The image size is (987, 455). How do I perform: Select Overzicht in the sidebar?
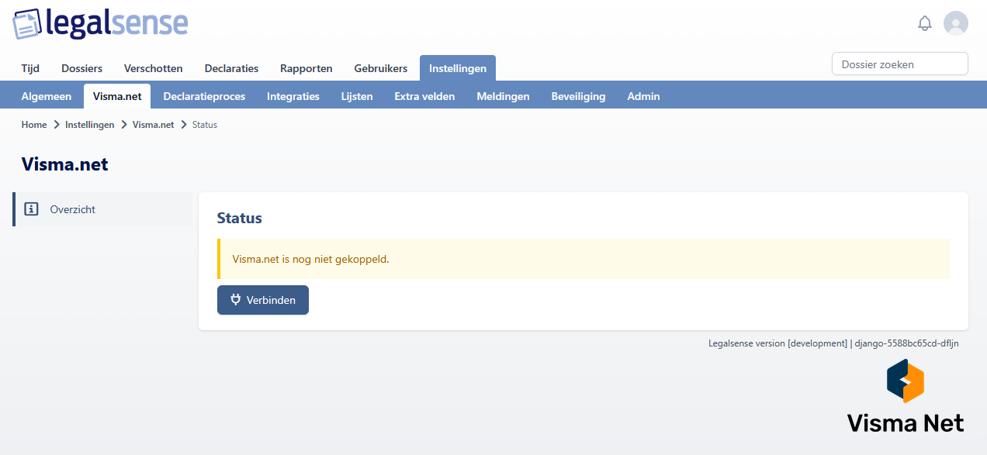coord(102,209)
